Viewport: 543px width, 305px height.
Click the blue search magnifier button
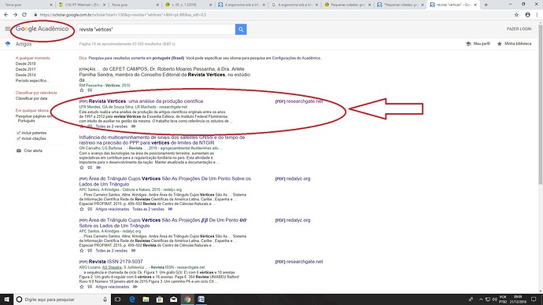click(x=241, y=29)
